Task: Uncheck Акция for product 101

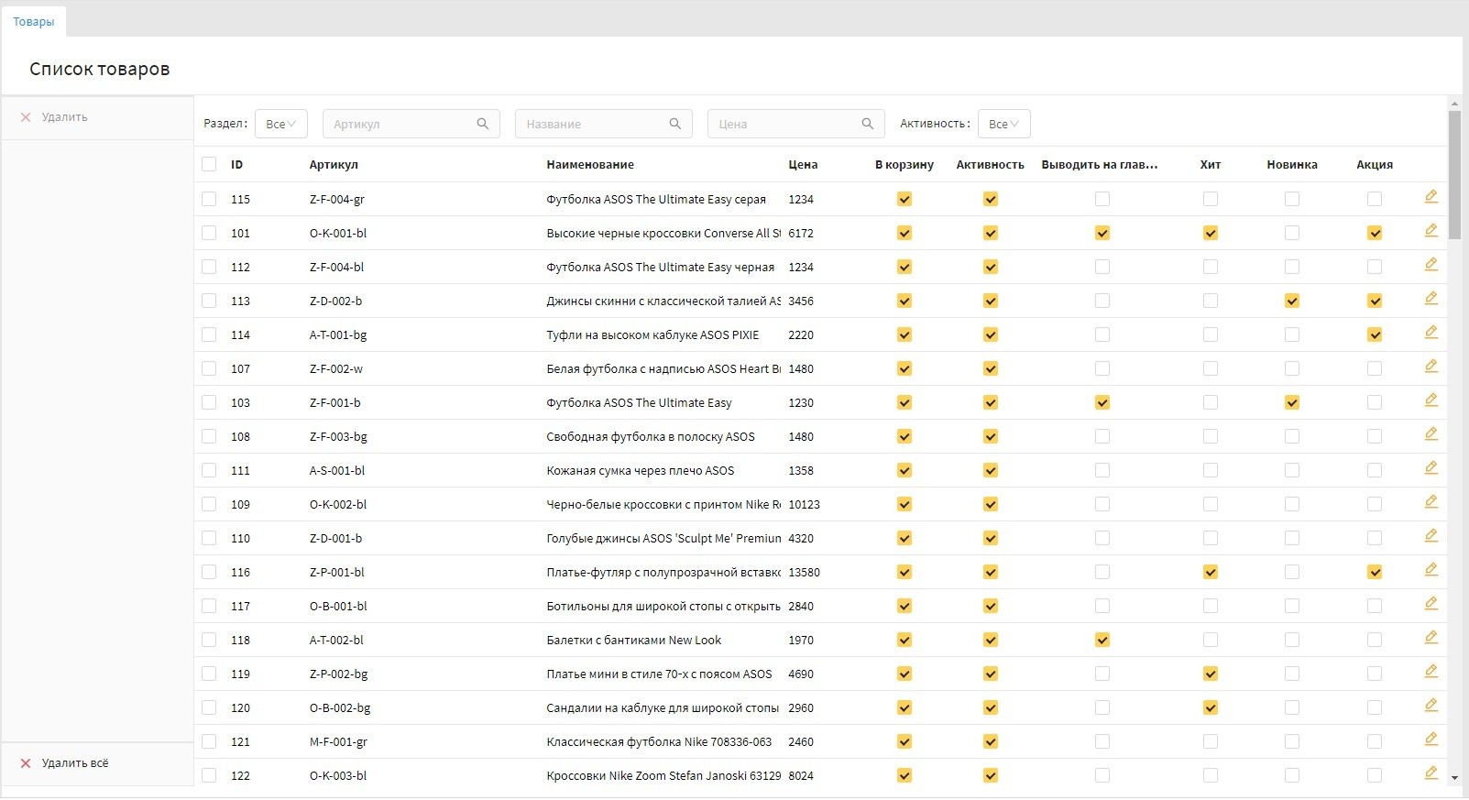Action: [1374, 233]
